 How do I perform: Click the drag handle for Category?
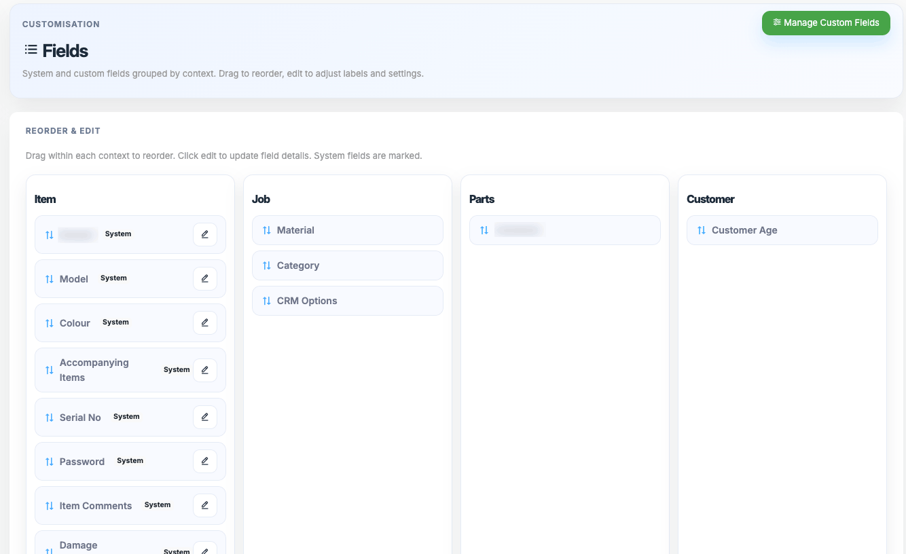pyautogui.click(x=267, y=265)
